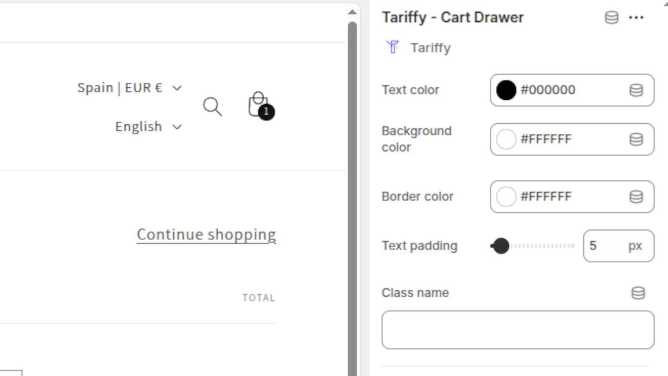This screenshot has height=376, width=668.
Task: Click the Text padding px value field
Action: pos(618,246)
